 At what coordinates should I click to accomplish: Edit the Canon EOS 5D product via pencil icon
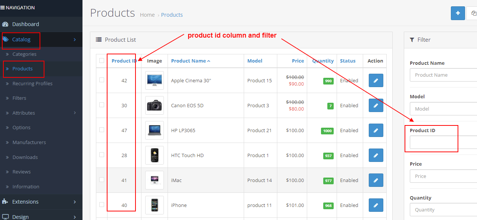376,105
